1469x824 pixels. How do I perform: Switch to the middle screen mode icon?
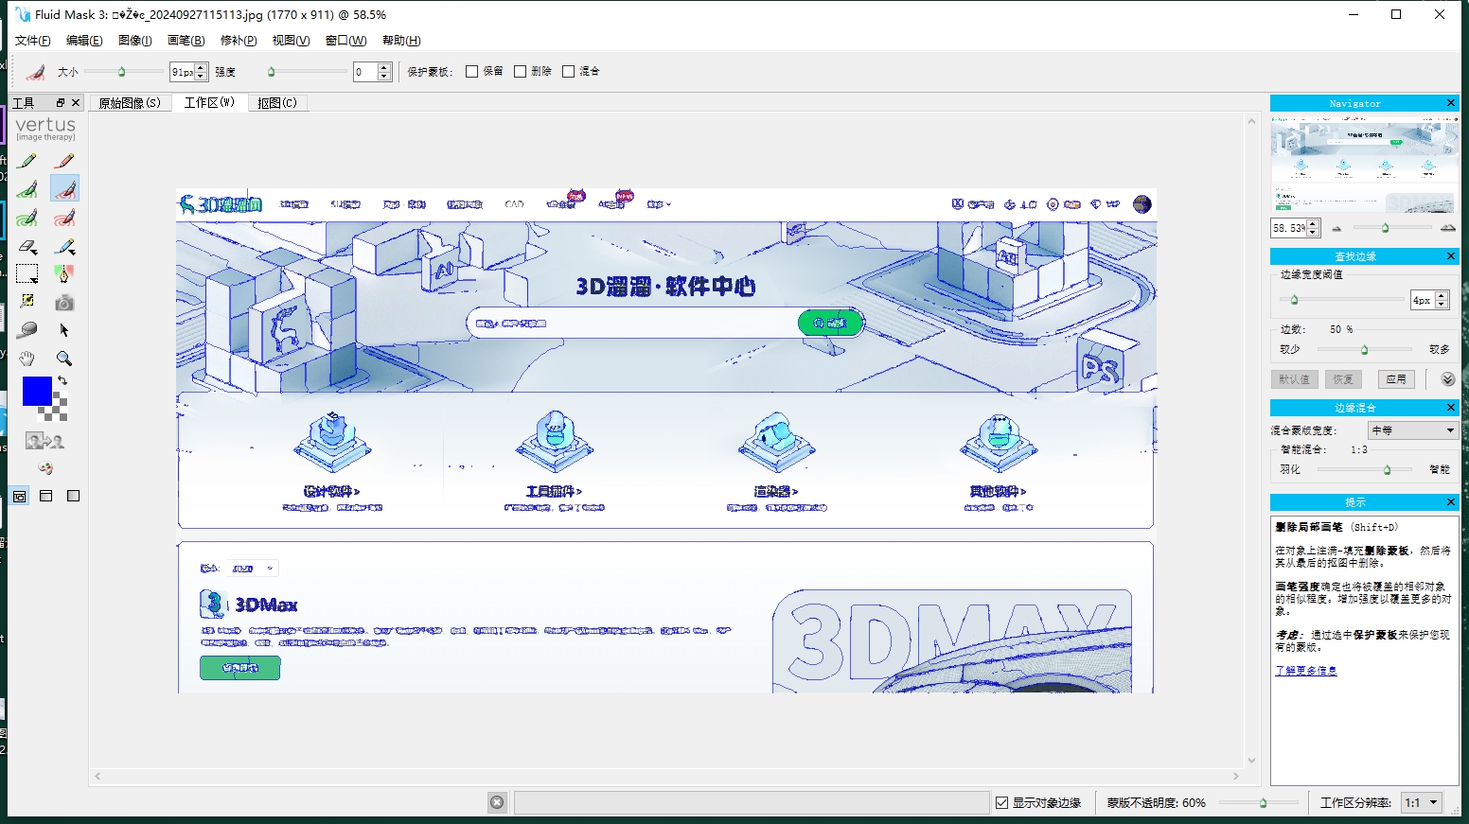45,496
